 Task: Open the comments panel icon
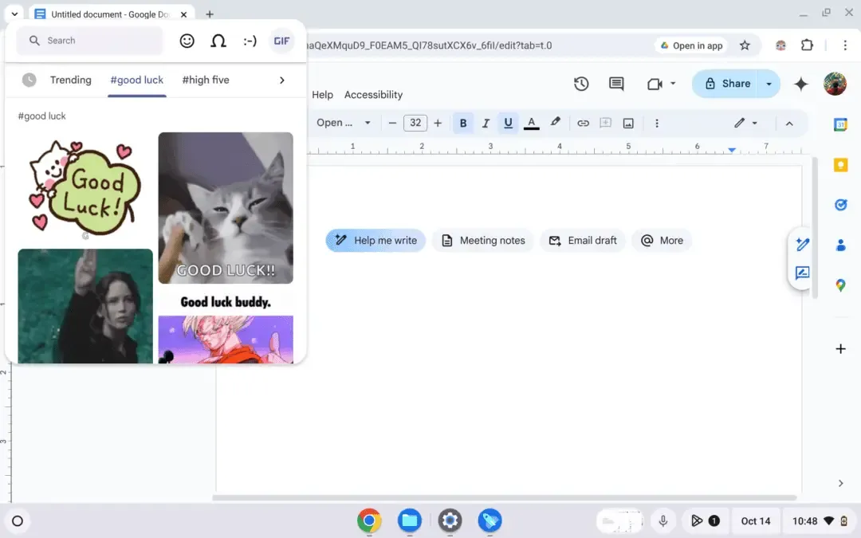point(616,84)
